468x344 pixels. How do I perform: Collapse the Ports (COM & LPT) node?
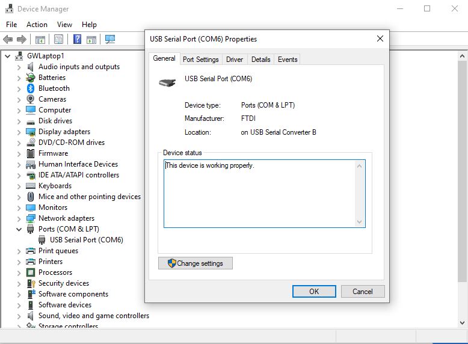(19, 229)
